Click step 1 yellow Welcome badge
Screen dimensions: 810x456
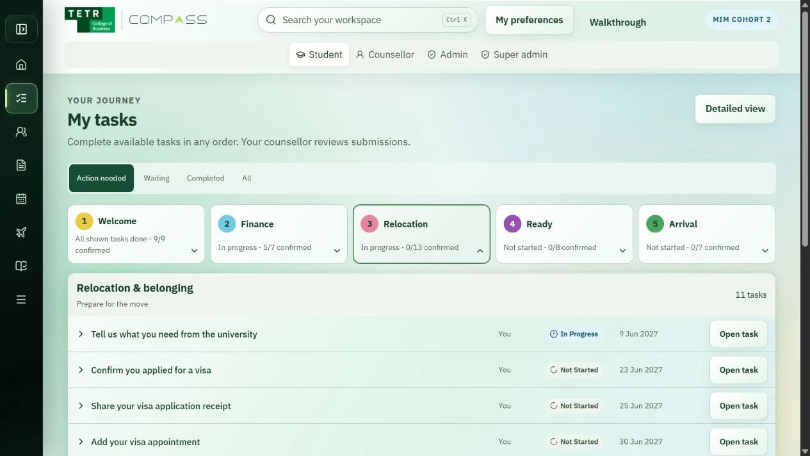pyautogui.click(x=84, y=221)
